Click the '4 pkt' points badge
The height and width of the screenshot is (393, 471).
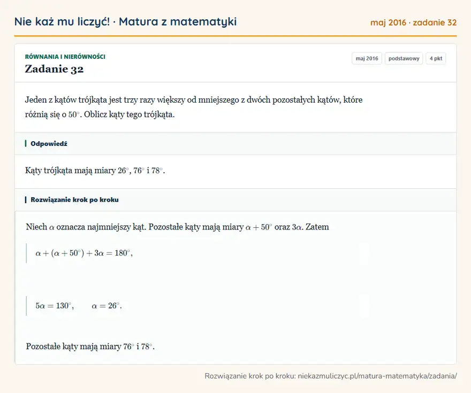[436, 58]
